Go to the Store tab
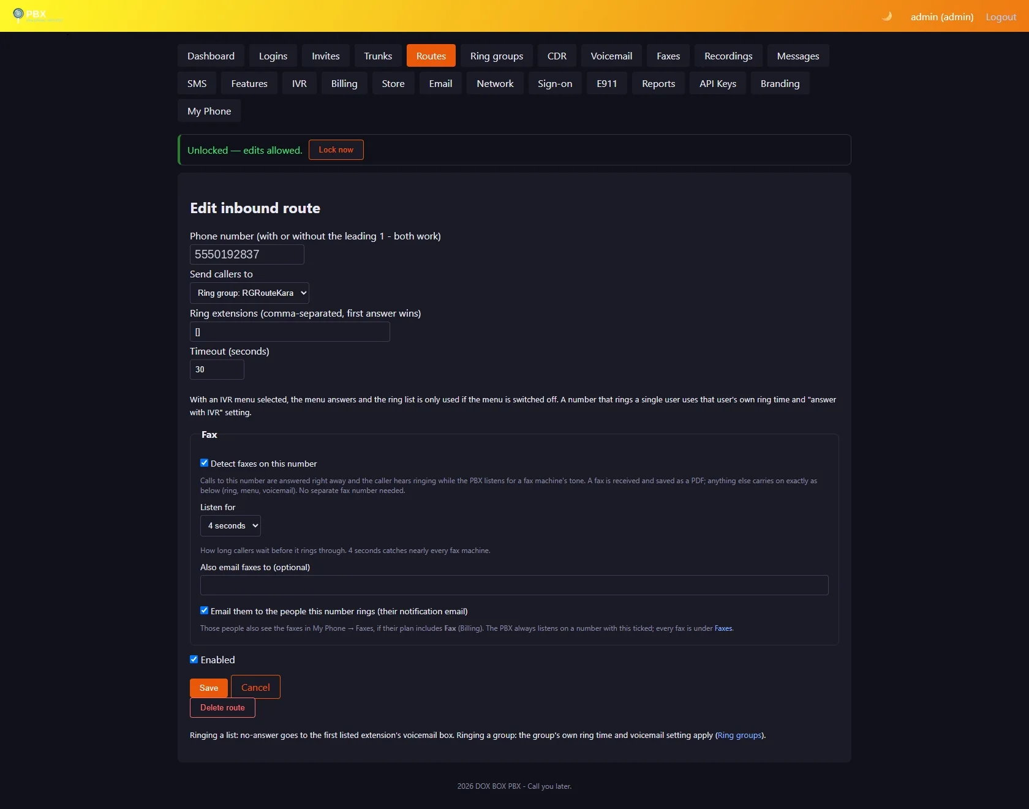 pos(393,83)
